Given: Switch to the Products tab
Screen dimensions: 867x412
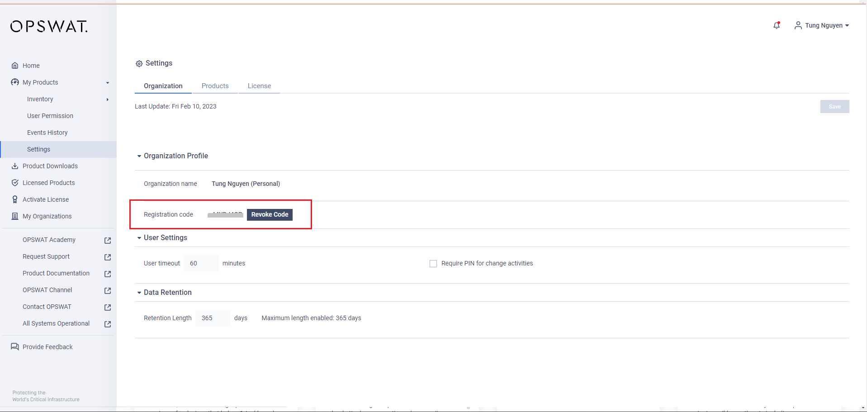Looking at the screenshot, I should (x=215, y=86).
